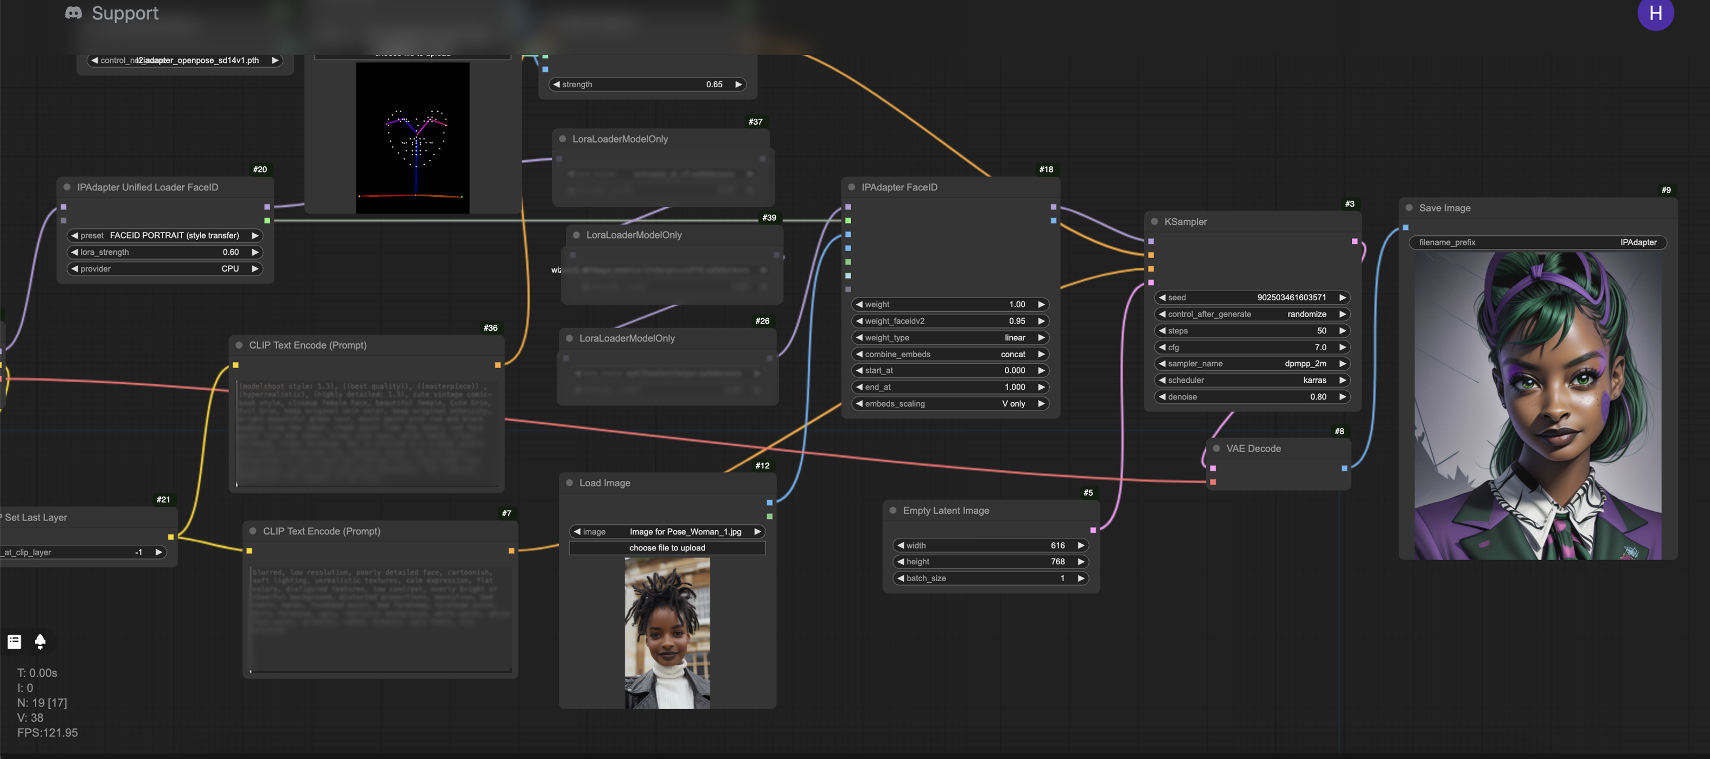
Task: Click left arrow on width in Empty Latent Image
Action: click(x=900, y=545)
